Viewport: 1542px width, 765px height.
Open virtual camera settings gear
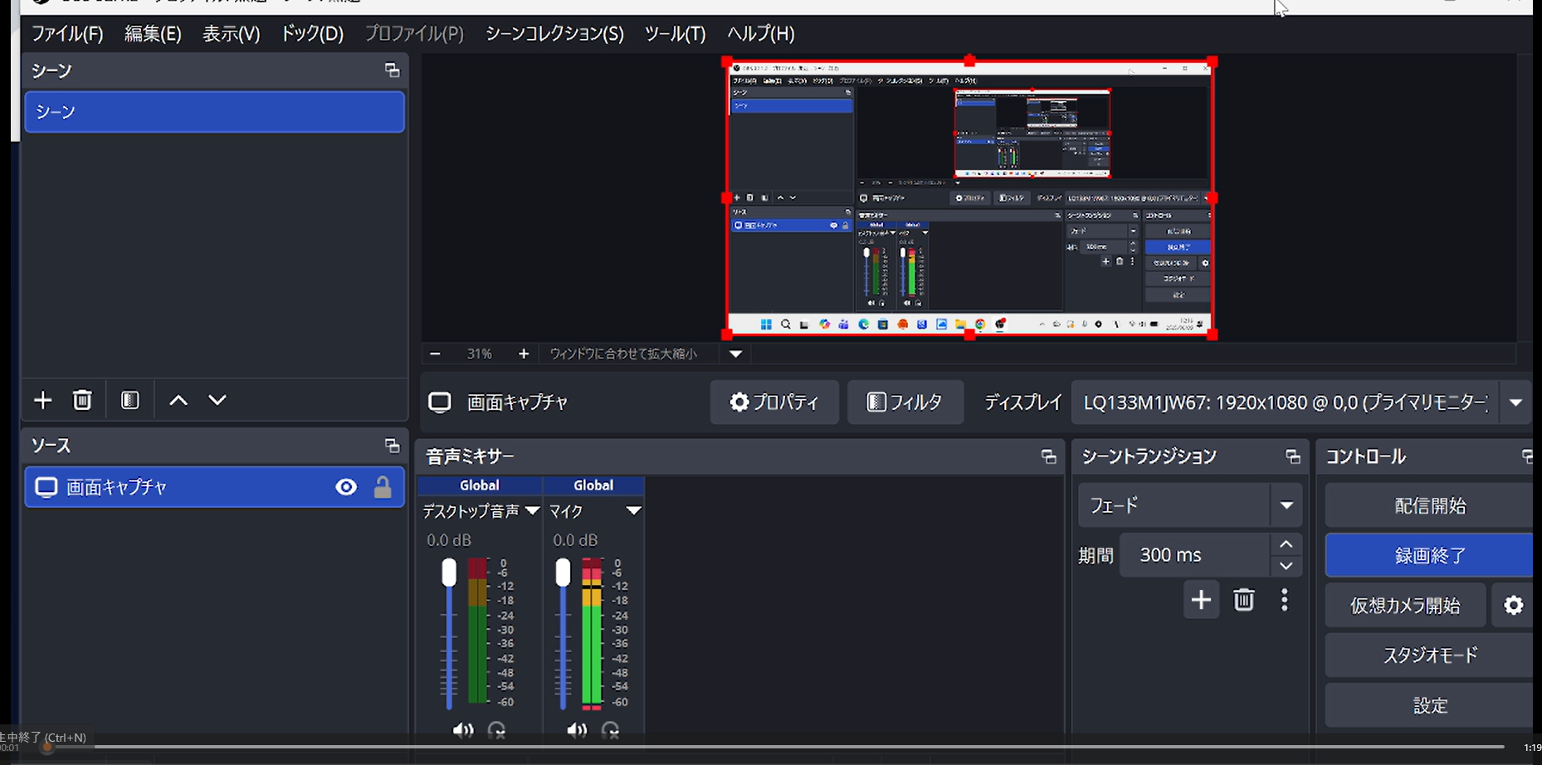[x=1514, y=606]
